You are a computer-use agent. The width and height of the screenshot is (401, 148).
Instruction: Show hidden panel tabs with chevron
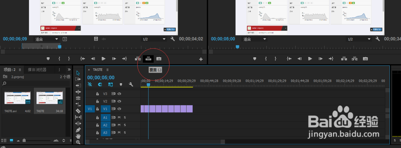69,70
